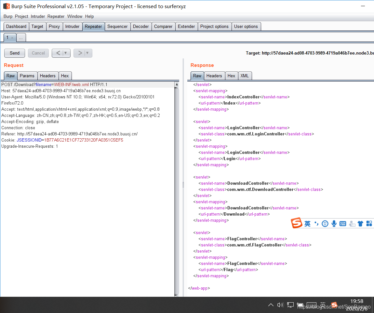Switch to the Target tab
The image size is (374, 313).
click(x=37, y=26)
